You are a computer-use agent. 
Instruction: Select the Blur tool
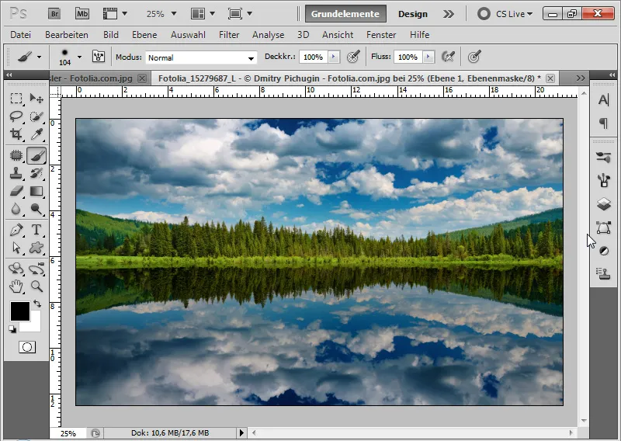point(16,209)
